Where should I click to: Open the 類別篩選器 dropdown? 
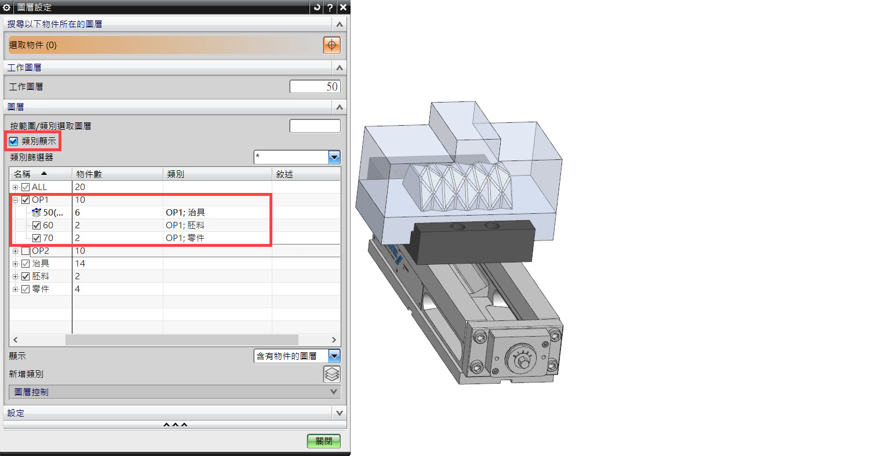334,157
